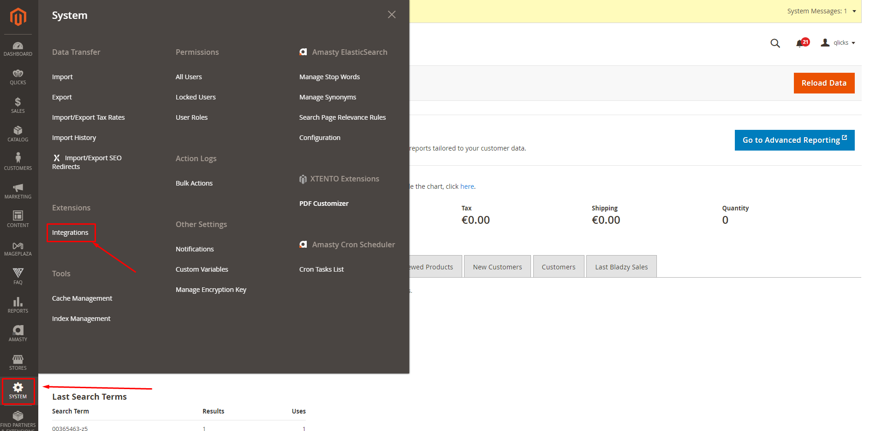This screenshot has width=870, height=431.
Task: Click the Reload Data button
Action: 824,83
